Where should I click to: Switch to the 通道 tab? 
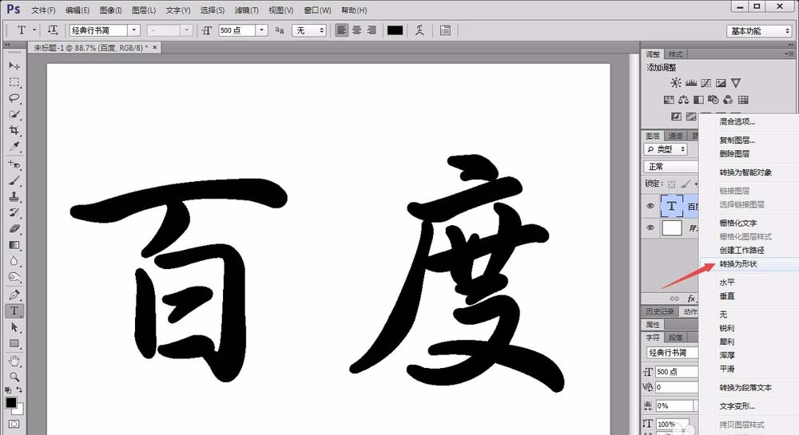click(x=676, y=136)
